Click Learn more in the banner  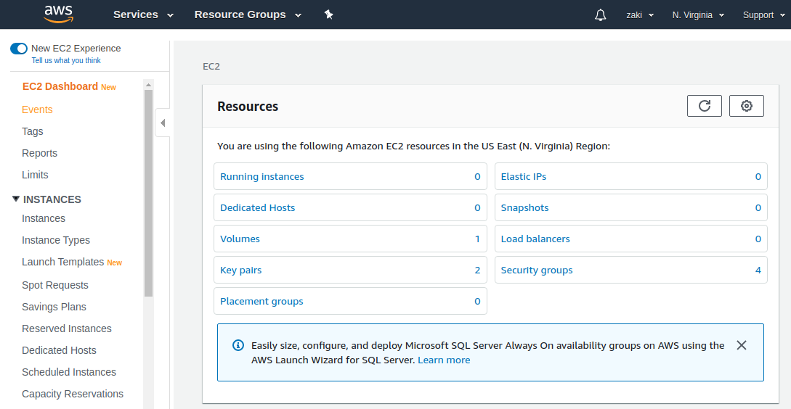pyautogui.click(x=444, y=360)
